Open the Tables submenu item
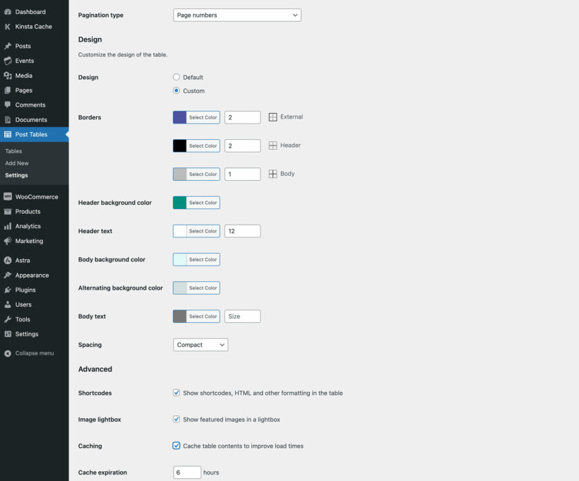Image resolution: width=579 pixels, height=481 pixels. (13, 150)
